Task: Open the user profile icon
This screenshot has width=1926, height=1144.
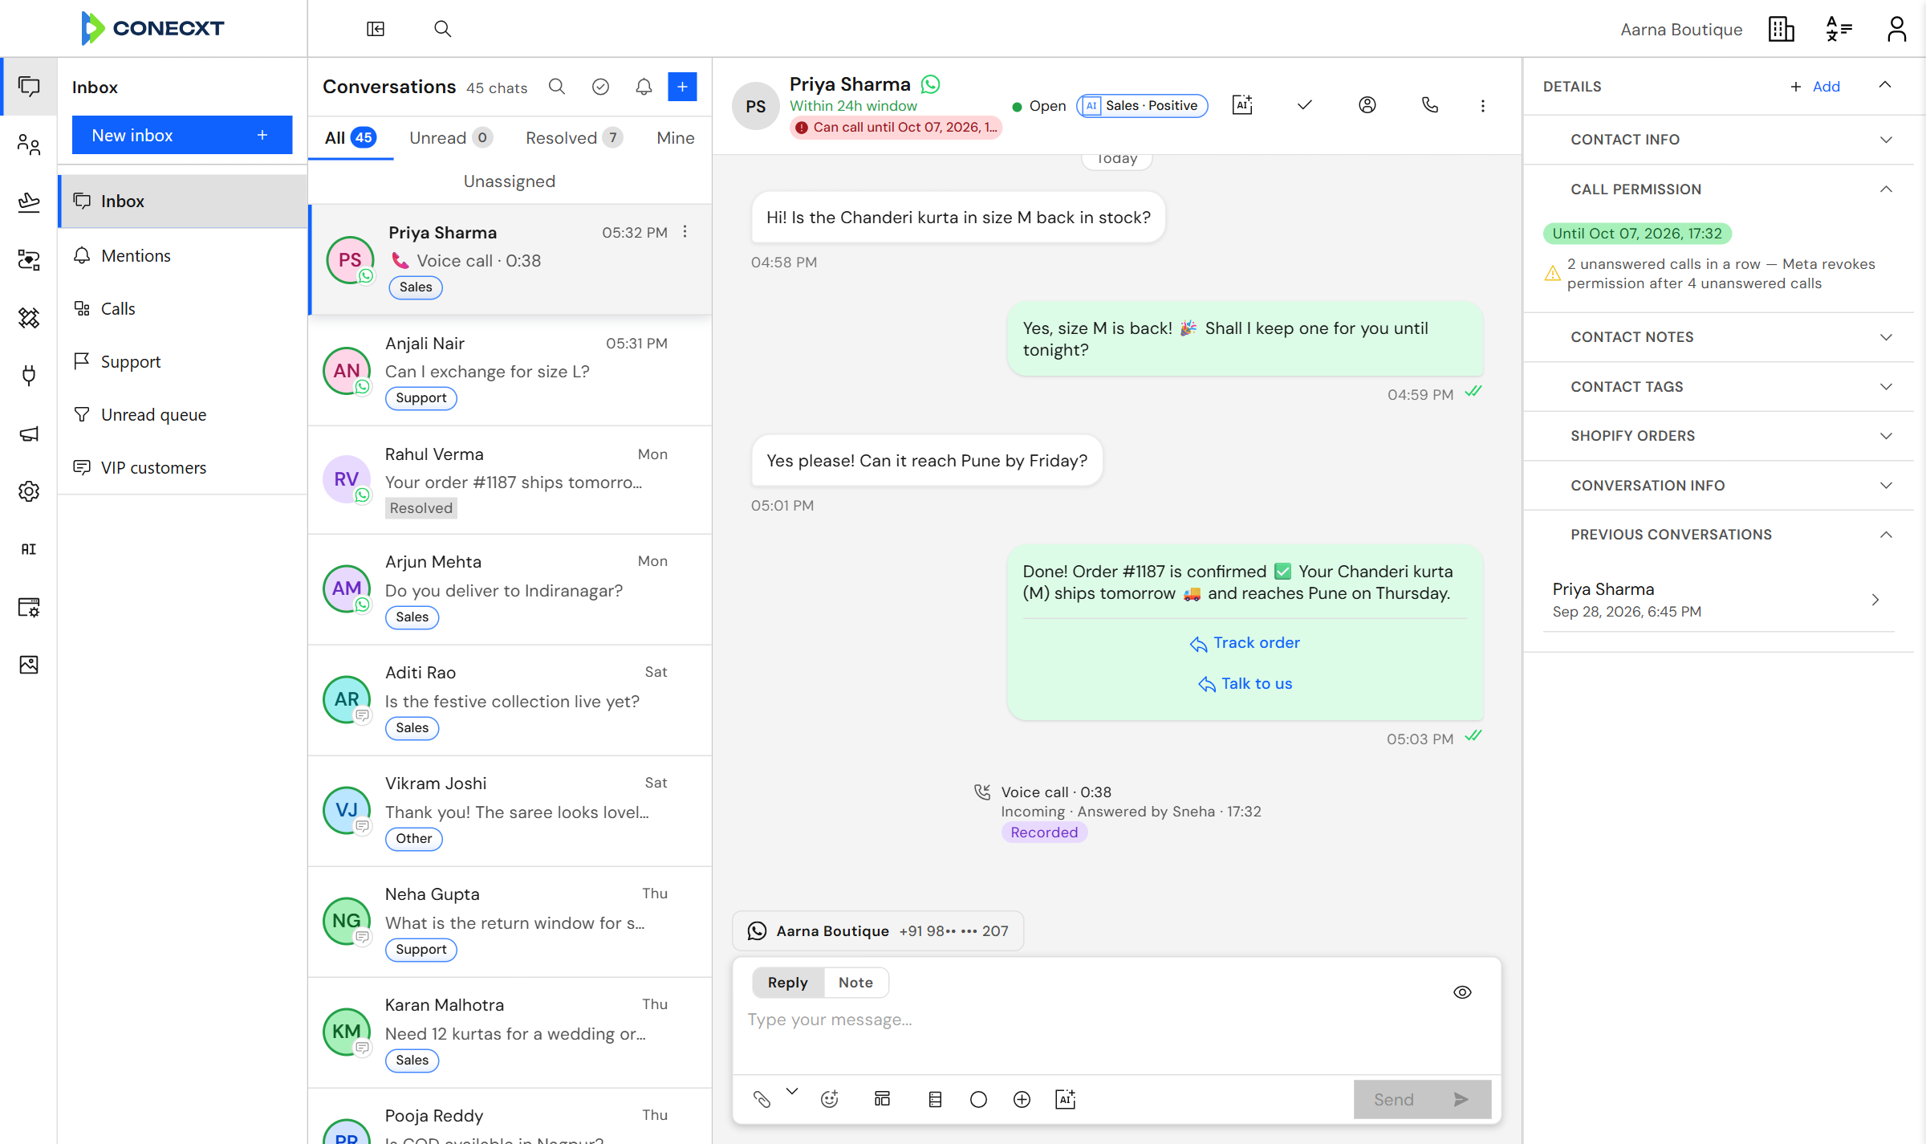Action: pos(1897,29)
